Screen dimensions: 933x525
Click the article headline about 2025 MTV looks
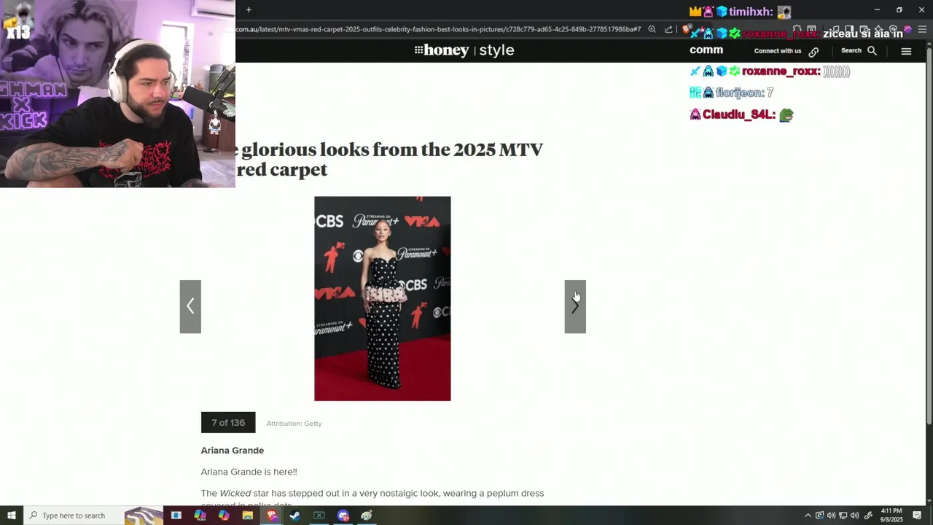[x=390, y=160]
